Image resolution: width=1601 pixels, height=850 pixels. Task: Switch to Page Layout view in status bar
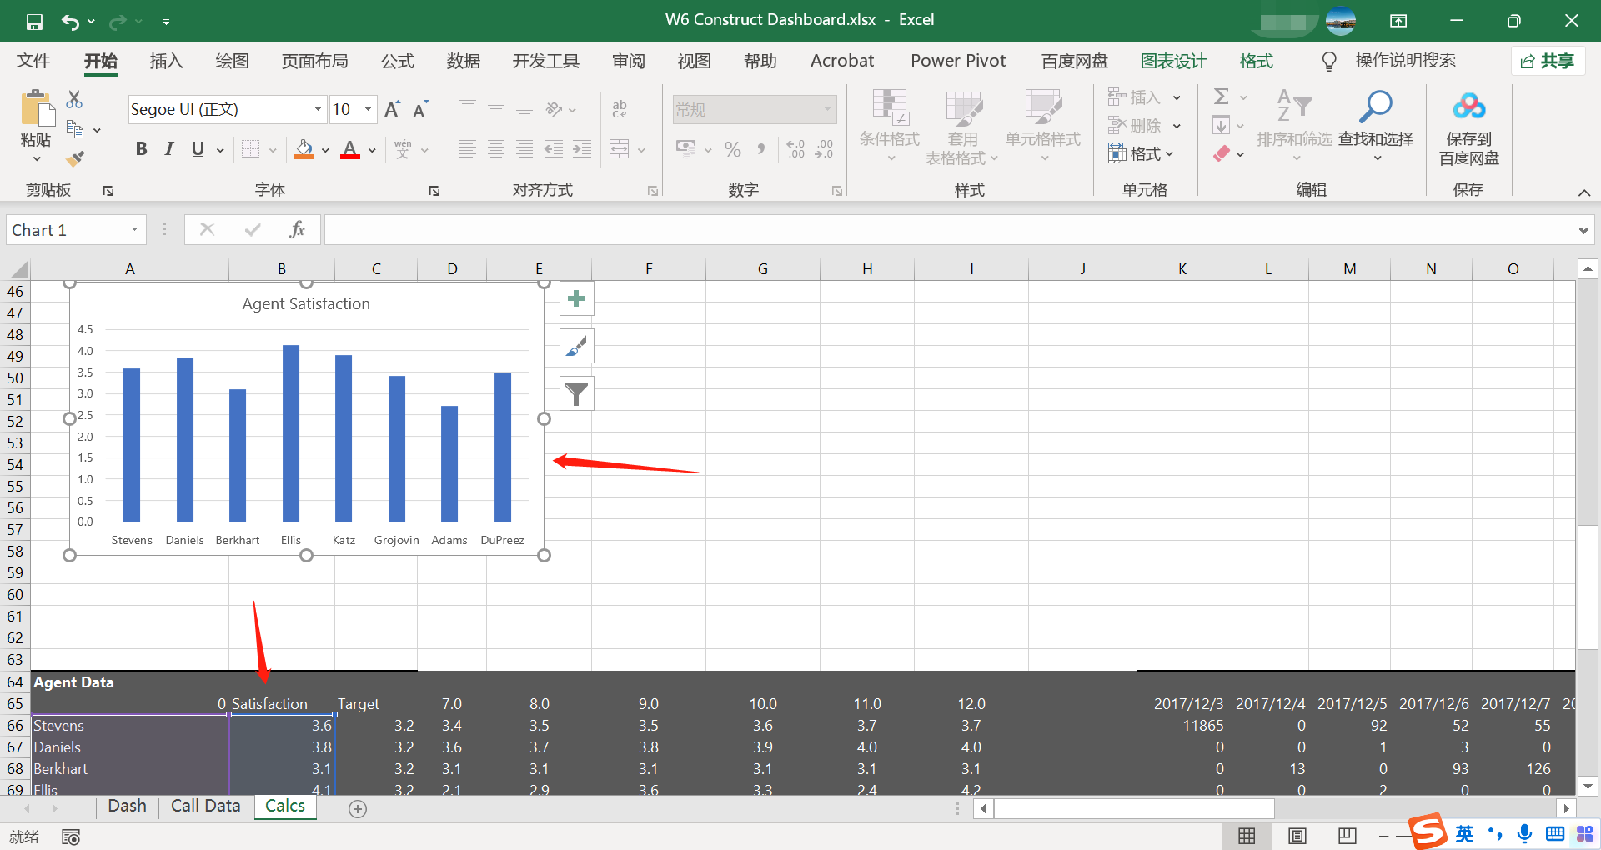[1297, 836]
